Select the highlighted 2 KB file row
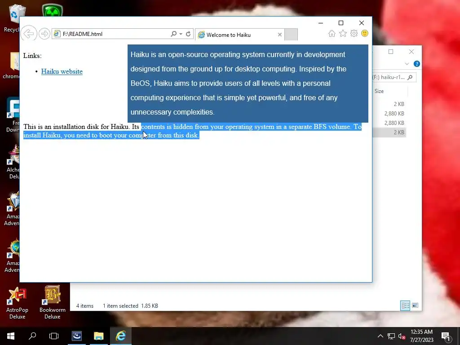 [x=389, y=133]
